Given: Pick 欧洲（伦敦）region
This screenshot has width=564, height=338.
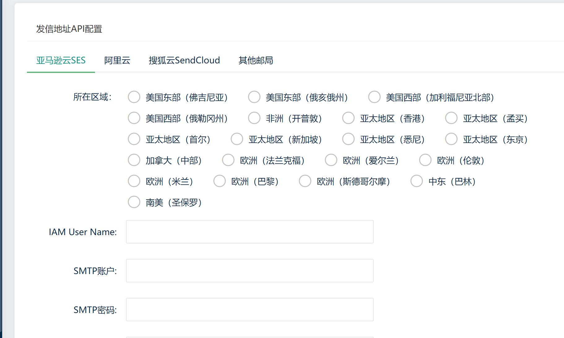Looking at the screenshot, I should pyautogui.click(x=425, y=160).
